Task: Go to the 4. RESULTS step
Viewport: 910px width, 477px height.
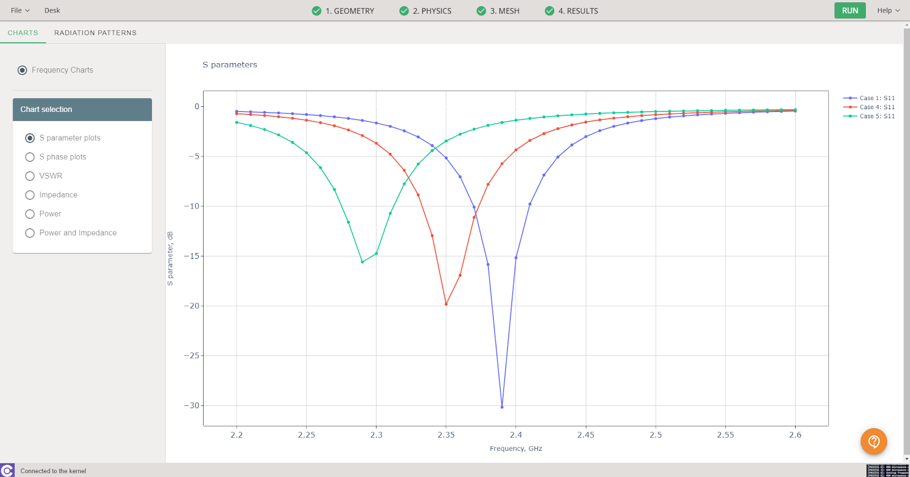Action: point(572,11)
